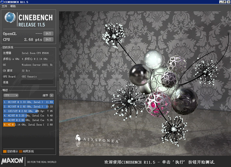Image resolution: width=231 pixels, height=167 pixels.
Task: Open the 帮助 menu
Action: click(x=13, y=6)
